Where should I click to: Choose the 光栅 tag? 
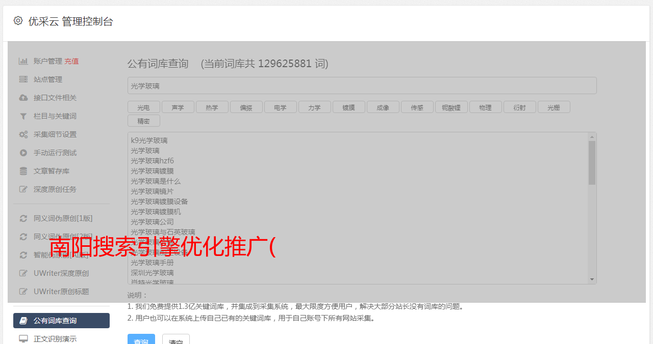pos(554,107)
